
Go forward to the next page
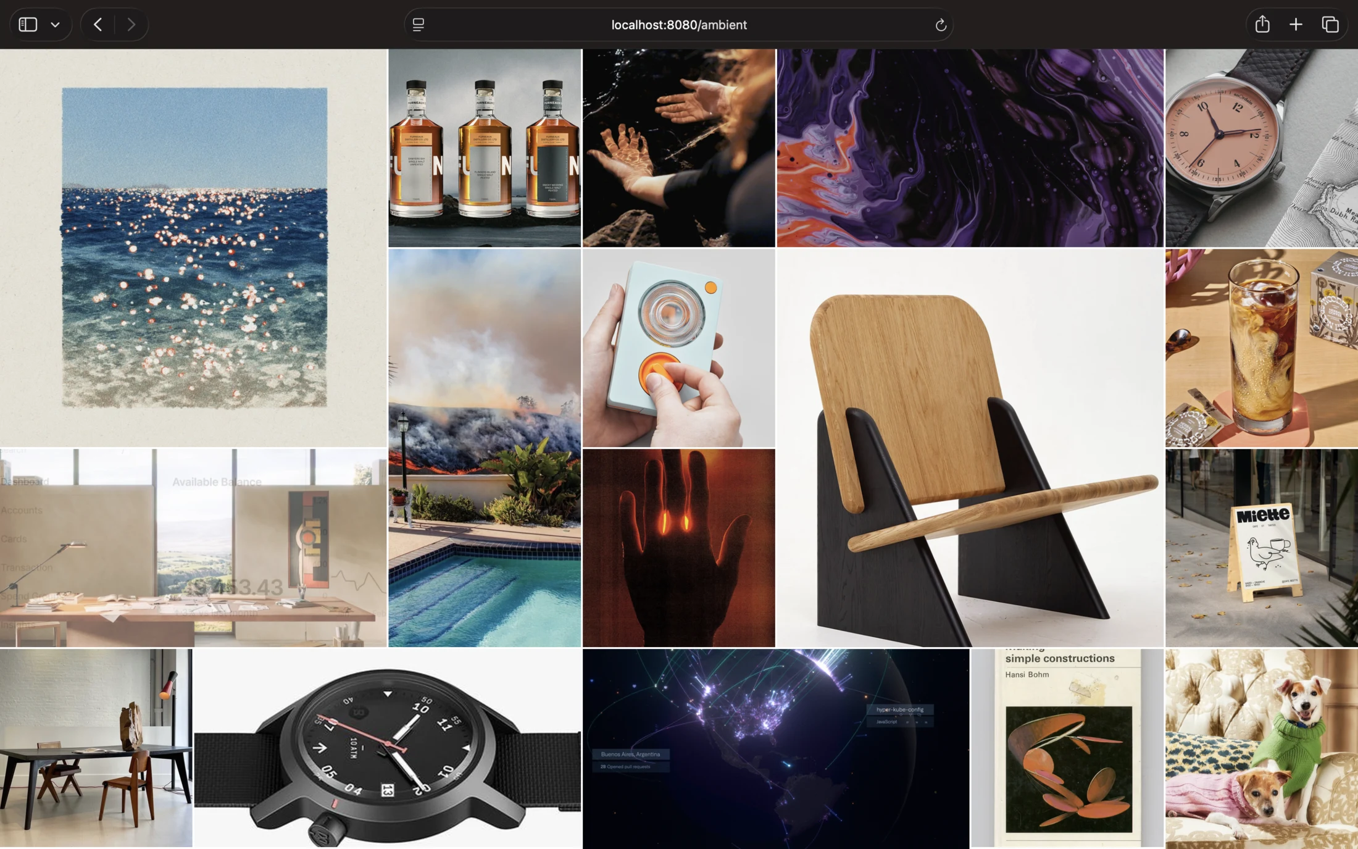coord(131,25)
